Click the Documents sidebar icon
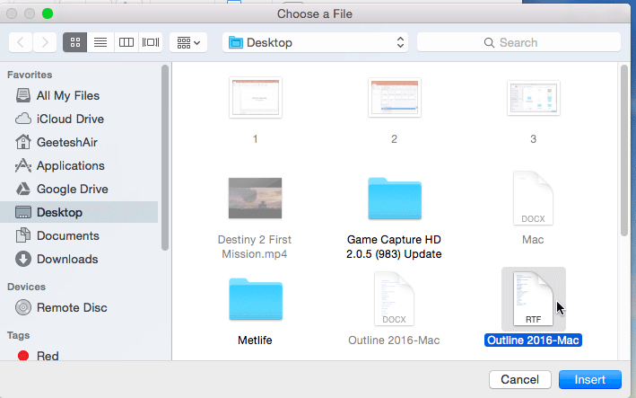This screenshot has width=636, height=398. pyautogui.click(x=23, y=235)
